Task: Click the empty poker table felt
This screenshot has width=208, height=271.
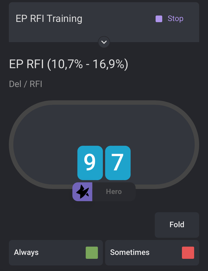Action: (104, 124)
